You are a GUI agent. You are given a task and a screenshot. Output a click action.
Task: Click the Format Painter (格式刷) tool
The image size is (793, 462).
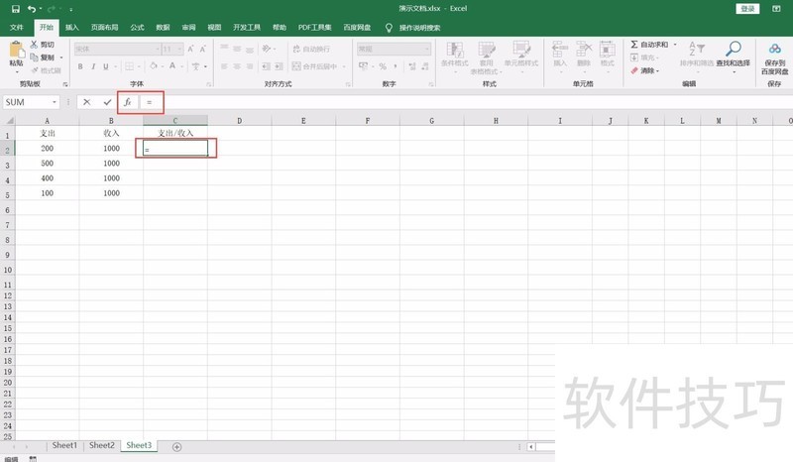(x=46, y=70)
